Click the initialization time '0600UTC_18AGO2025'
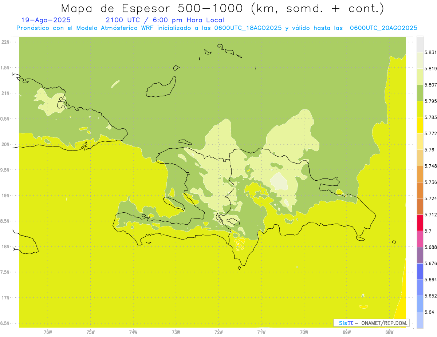437x337 pixels. pyautogui.click(x=248, y=28)
